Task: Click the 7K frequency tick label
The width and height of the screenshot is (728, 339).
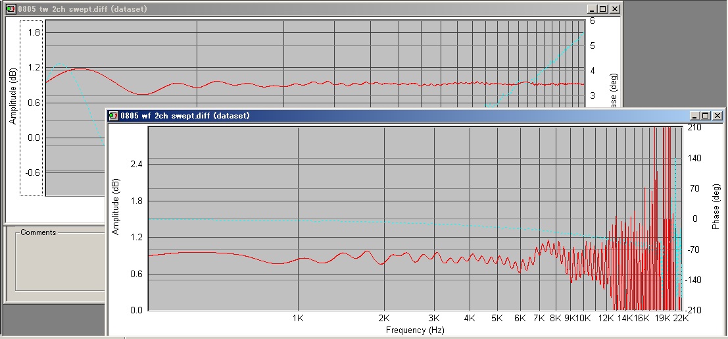Action: [539, 319]
